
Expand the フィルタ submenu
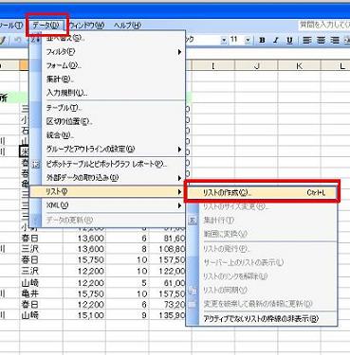tap(179, 52)
